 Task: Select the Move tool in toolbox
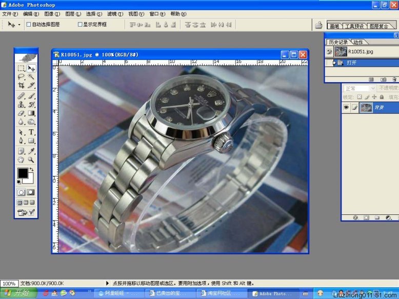(32, 68)
